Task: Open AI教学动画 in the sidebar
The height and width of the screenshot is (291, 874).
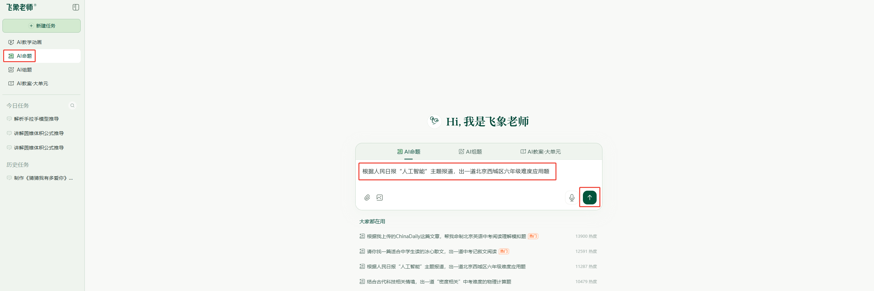Action: 29,42
